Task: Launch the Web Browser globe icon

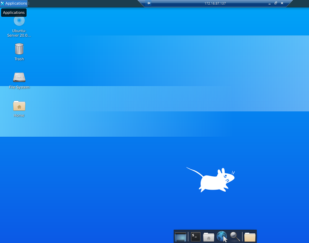Action: (x=222, y=236)
